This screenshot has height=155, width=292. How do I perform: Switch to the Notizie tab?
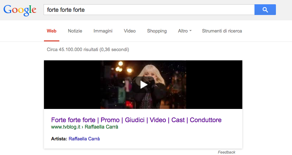coord(75,31)
